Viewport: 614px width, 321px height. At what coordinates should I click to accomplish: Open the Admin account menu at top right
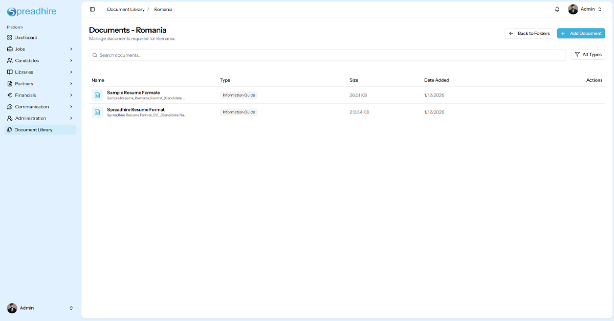(x=585, y=9)
